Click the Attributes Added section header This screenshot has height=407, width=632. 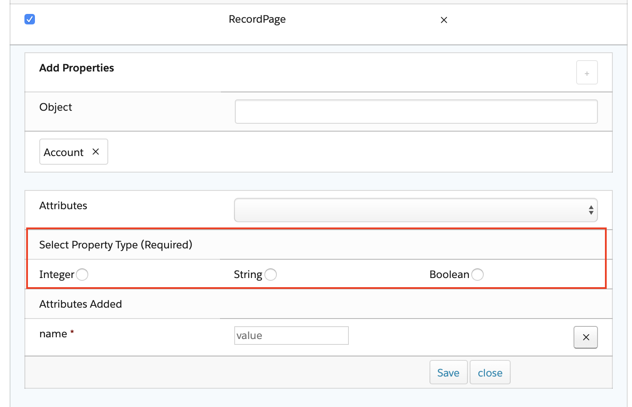coord(80,304)
